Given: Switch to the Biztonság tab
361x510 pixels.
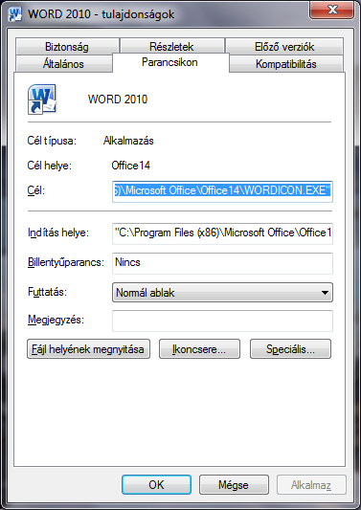Looking at the screenshot, I should pos(67,47).
